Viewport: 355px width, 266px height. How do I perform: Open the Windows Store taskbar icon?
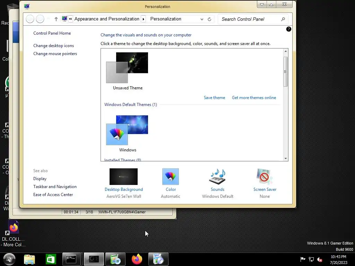pyautogui.click(x=51, y=259)
